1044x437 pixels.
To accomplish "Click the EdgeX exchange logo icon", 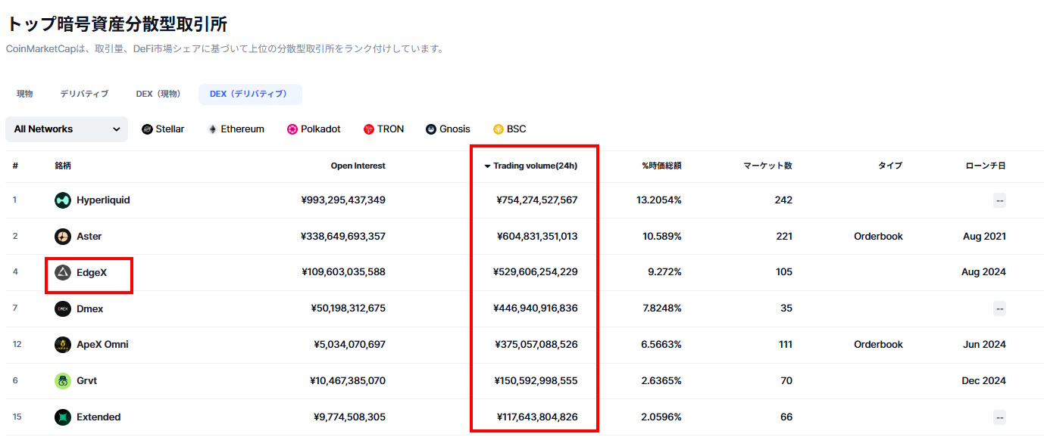I will (x=63, y=272).
